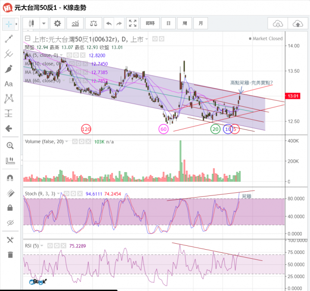Viewport: 310px width, 291px height.
Task: Toggle visibility of RSI indicator
Action: click(x=50, y=246)
